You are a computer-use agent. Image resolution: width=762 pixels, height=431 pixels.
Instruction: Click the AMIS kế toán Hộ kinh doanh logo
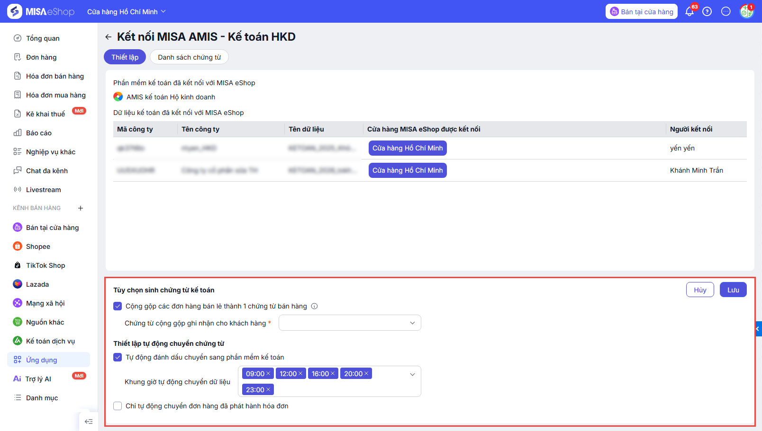(118, 97)
